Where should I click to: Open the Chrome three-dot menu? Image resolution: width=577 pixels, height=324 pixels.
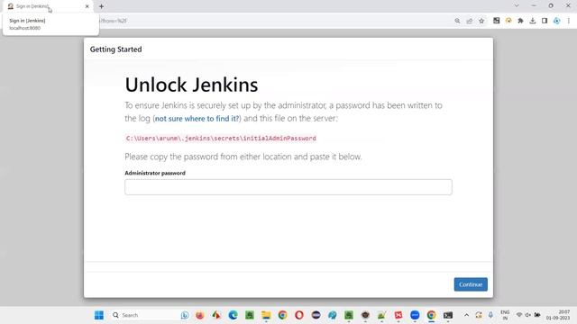click(x=569, y=21)
